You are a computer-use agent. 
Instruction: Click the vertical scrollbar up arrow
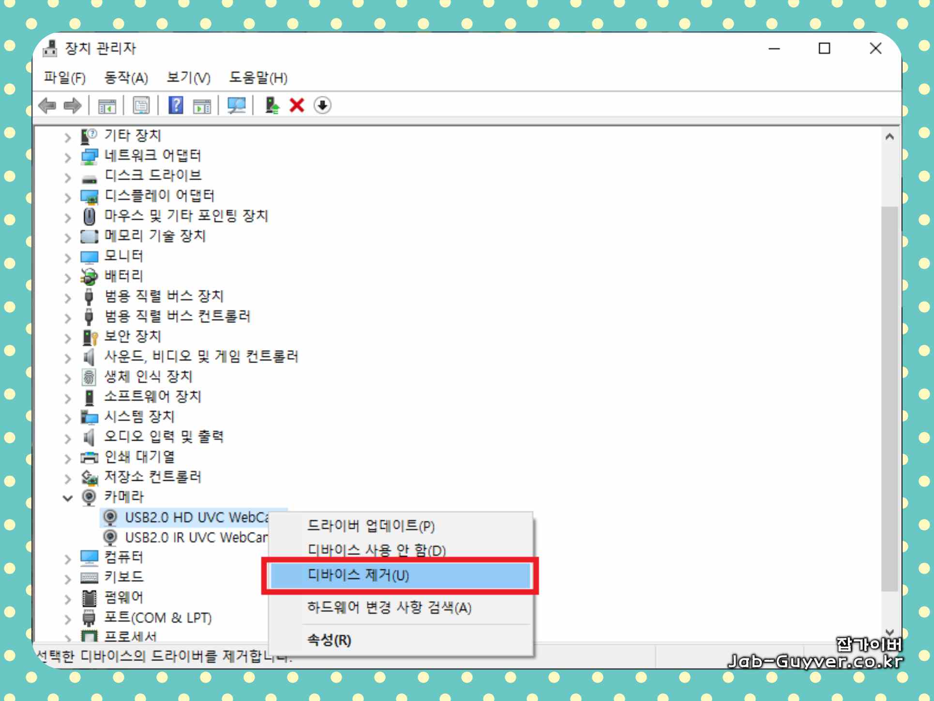coord(889,137)
